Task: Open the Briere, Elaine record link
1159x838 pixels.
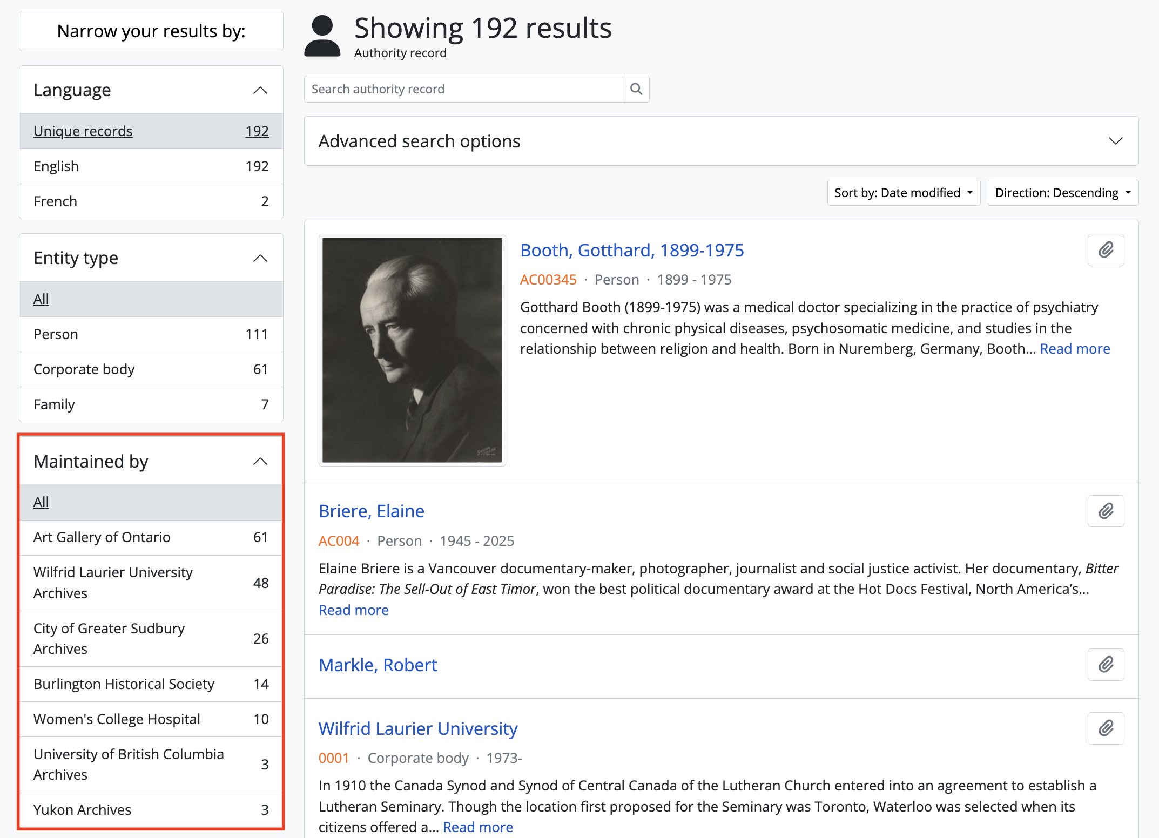Action: [371, 511]
